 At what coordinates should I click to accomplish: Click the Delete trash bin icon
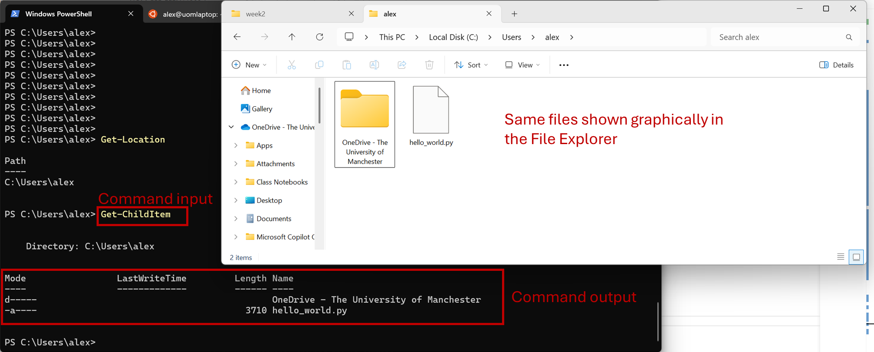(429, 65)
